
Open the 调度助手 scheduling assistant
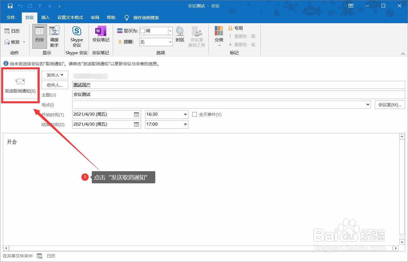point(54,36)
